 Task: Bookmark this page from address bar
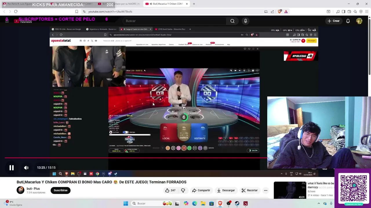[77, 12]
